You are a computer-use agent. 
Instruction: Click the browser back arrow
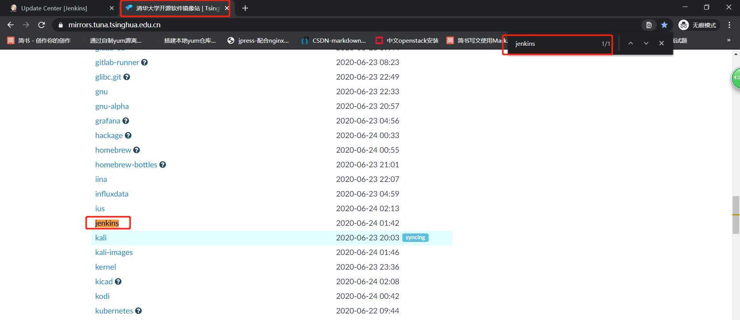point(10,25)
